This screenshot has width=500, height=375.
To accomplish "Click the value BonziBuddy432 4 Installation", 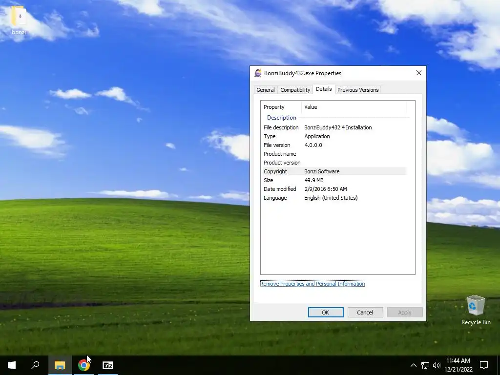I will click(x=338, y=127).
